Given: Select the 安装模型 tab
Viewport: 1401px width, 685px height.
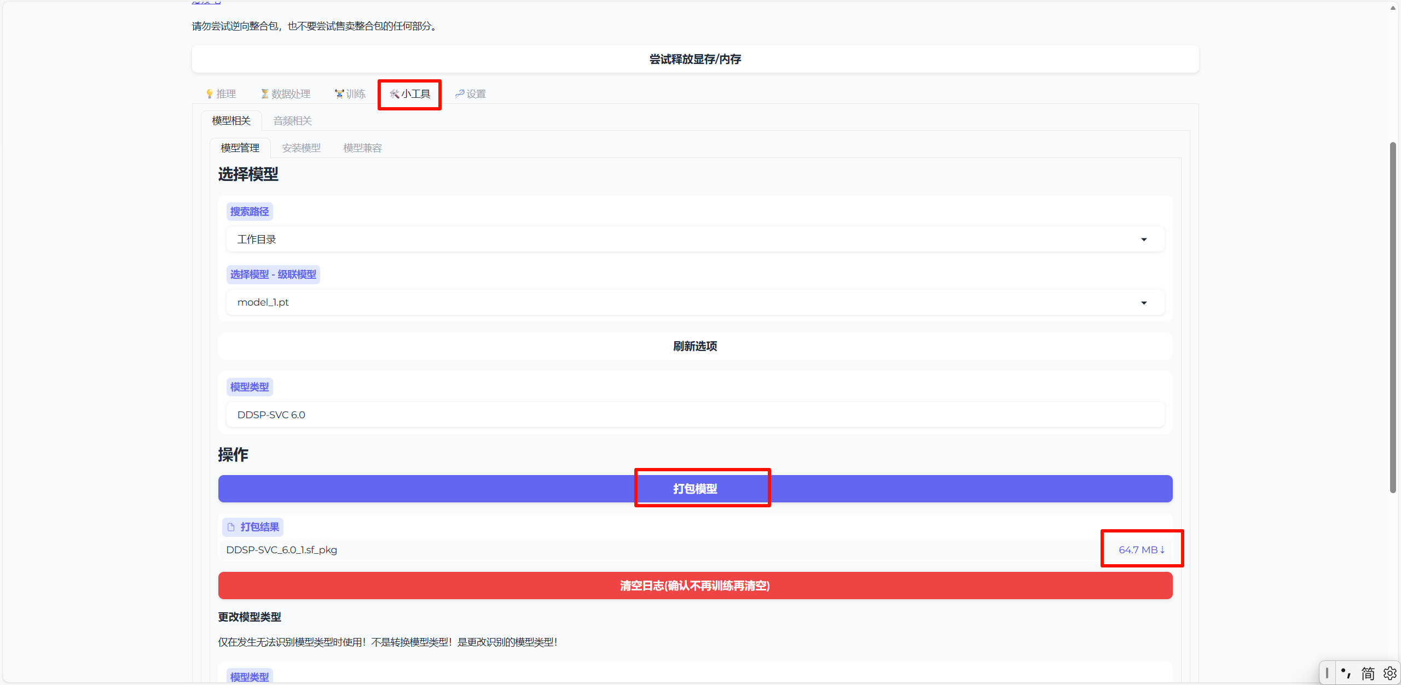Looking at the screenshot, I should pos(301,148).
